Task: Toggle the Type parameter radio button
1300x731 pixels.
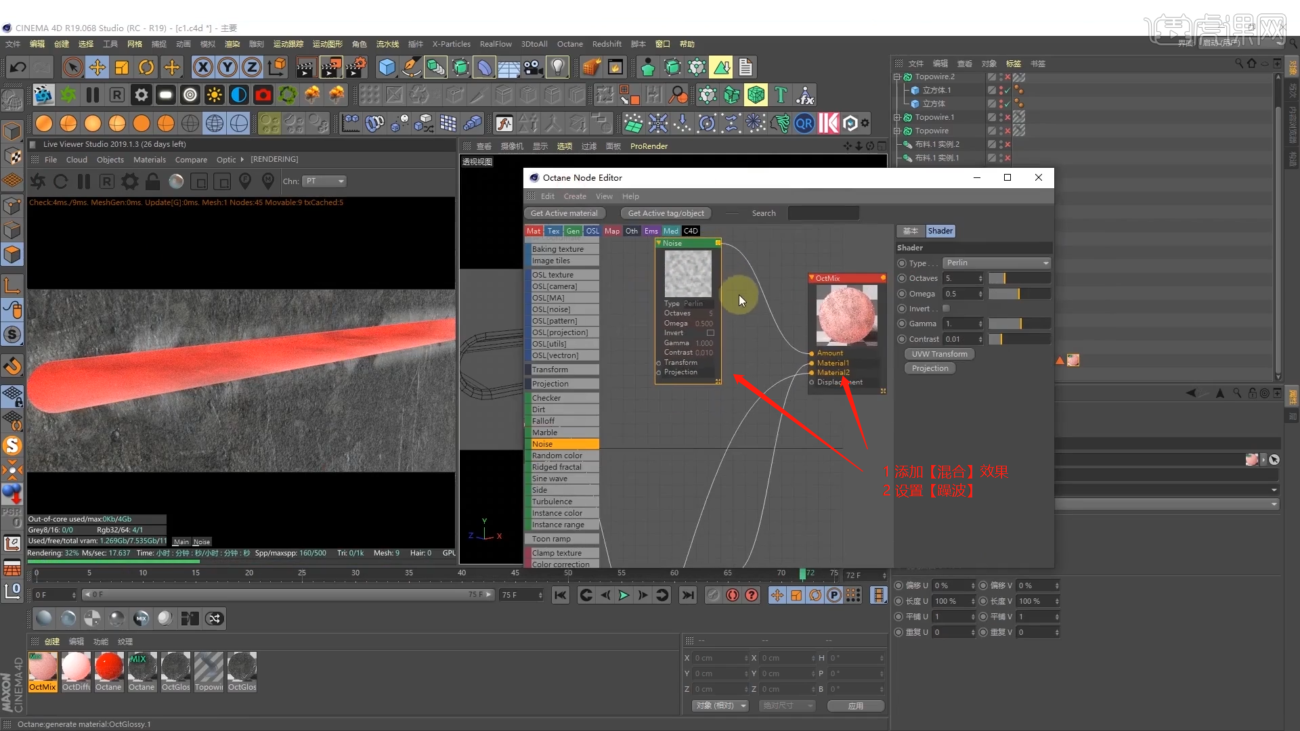Action: point(902,263)
